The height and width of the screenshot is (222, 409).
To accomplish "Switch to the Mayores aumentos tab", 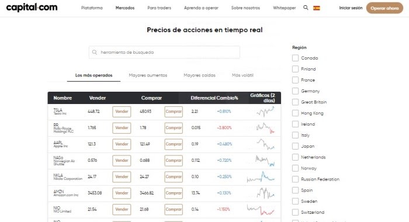I will (148, 75).
